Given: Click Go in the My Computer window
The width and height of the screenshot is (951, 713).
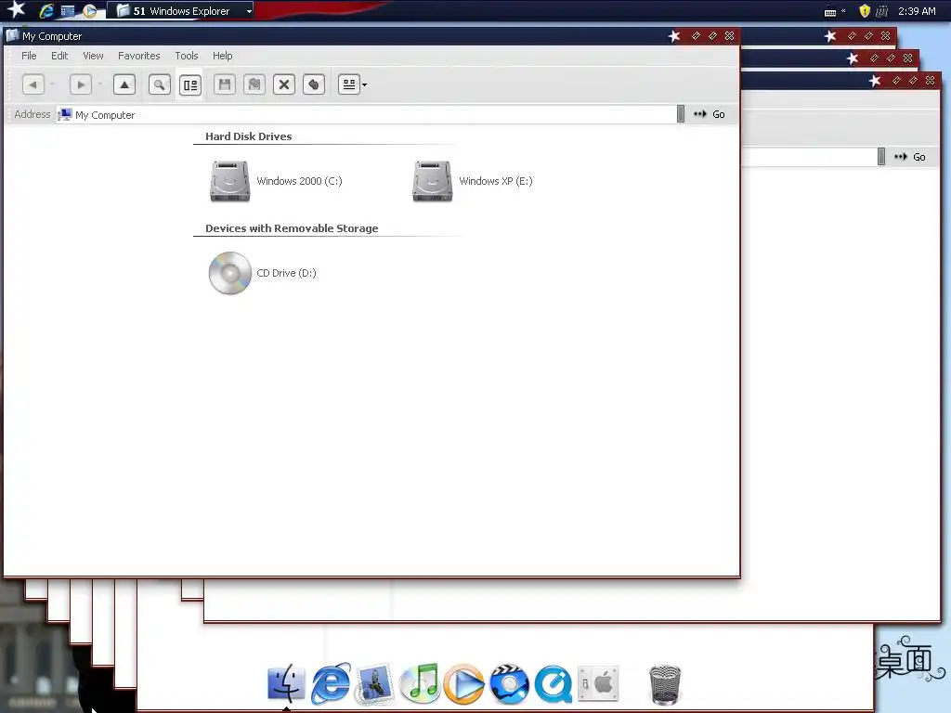Looking at the screenshot, I should pyautogui.click(x=710, y=114).
